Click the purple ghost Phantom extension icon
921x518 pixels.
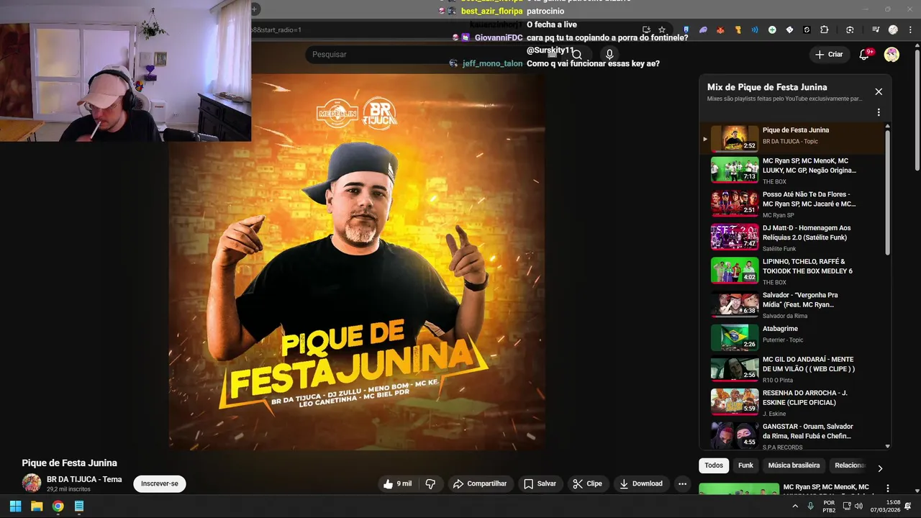[x=703, y=30]
